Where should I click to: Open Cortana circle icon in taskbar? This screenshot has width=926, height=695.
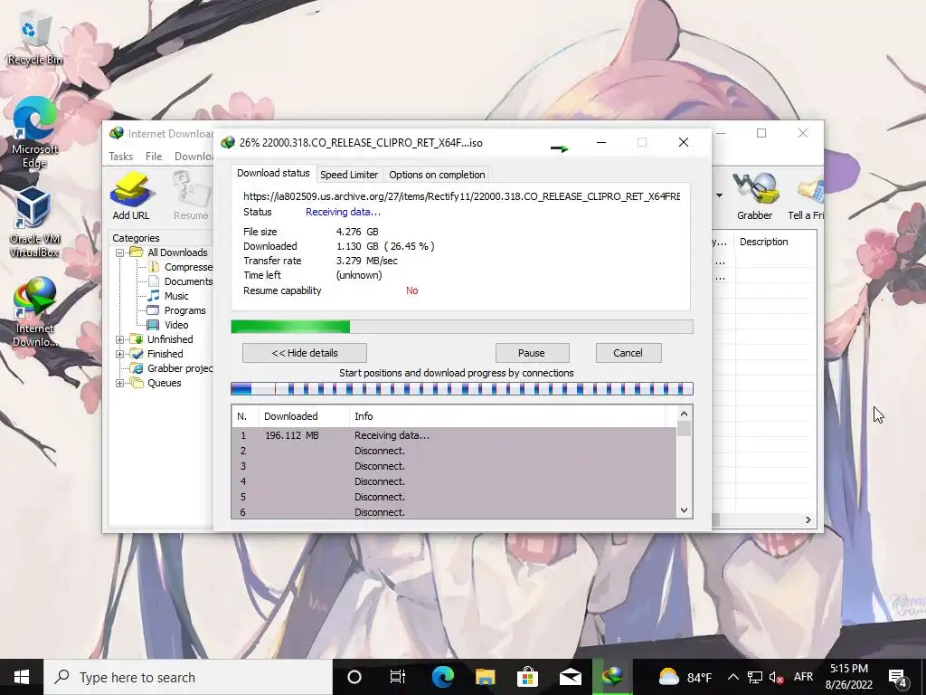coord(354,677)
